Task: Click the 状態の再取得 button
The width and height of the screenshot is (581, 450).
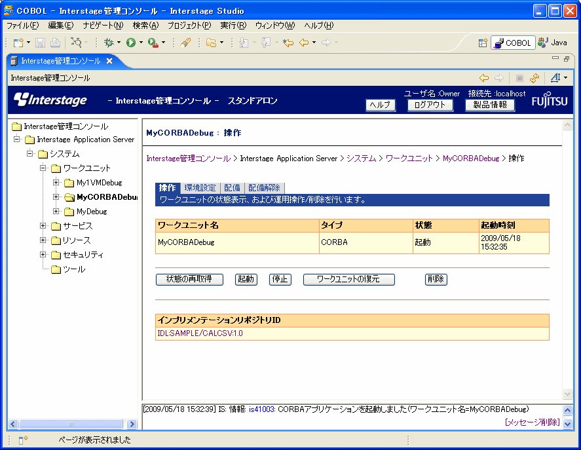Action: [x=189, y=279]
